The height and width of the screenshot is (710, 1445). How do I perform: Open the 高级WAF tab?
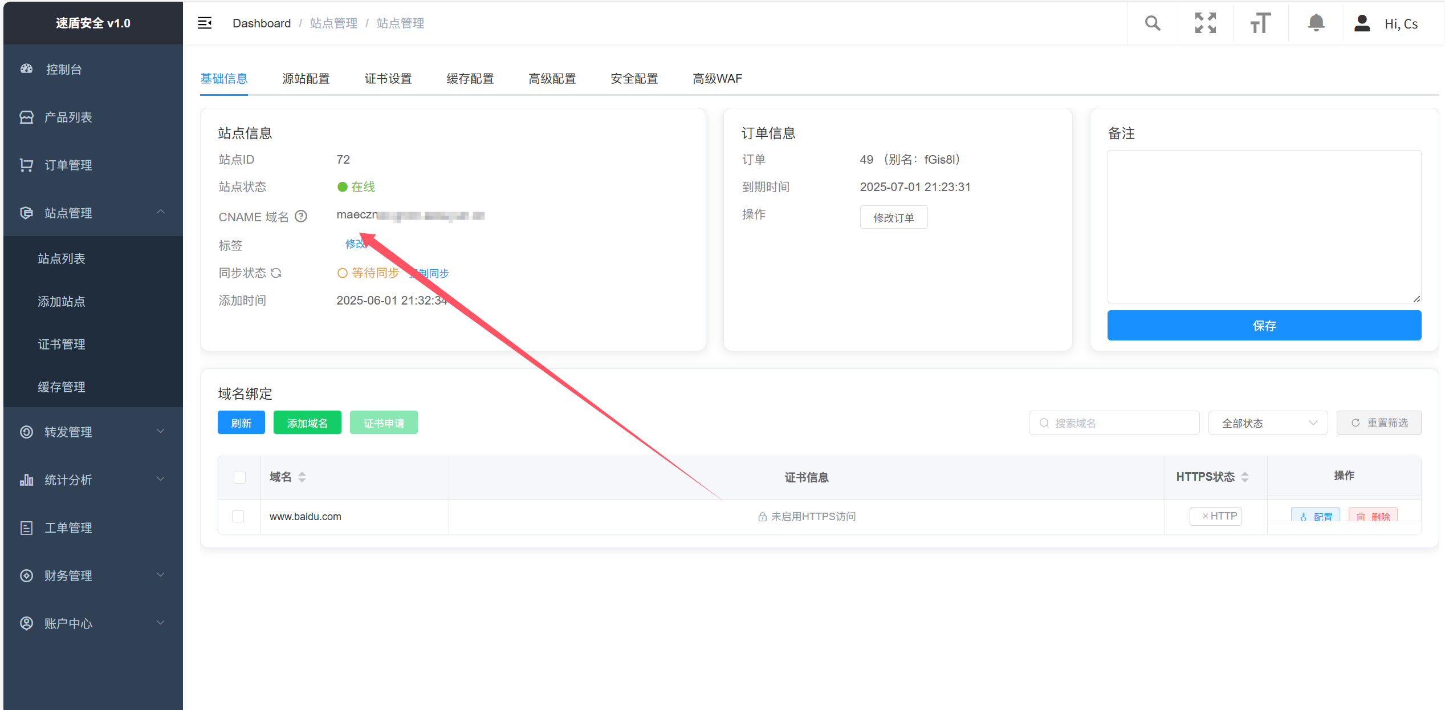tap(717, 79)
